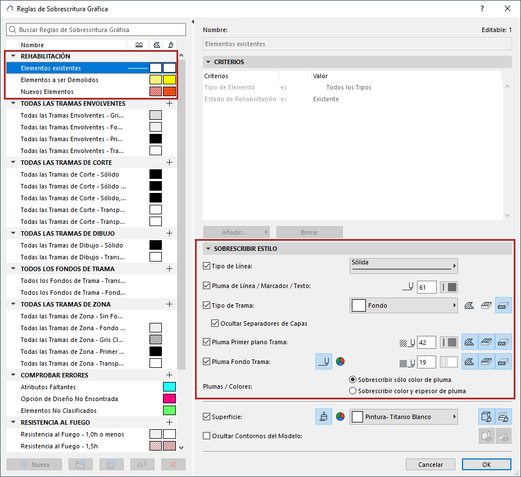521x477 pixels.
Task: Collapse the SOBRESCRIBIR ESTILO section
Action: point(209,249)
